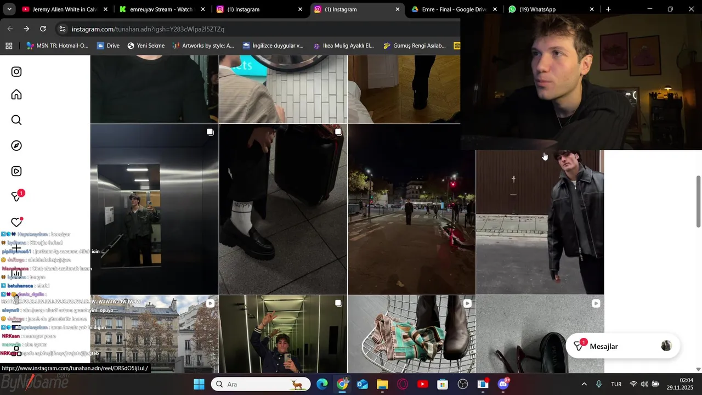Open the Yeni Sekme bookmark
Viewport: 702px width, 395px height.
(146, 46)
